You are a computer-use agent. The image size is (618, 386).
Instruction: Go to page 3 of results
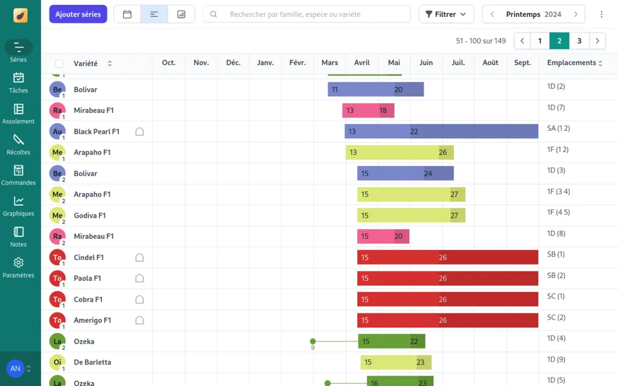[x=579, y=41]
